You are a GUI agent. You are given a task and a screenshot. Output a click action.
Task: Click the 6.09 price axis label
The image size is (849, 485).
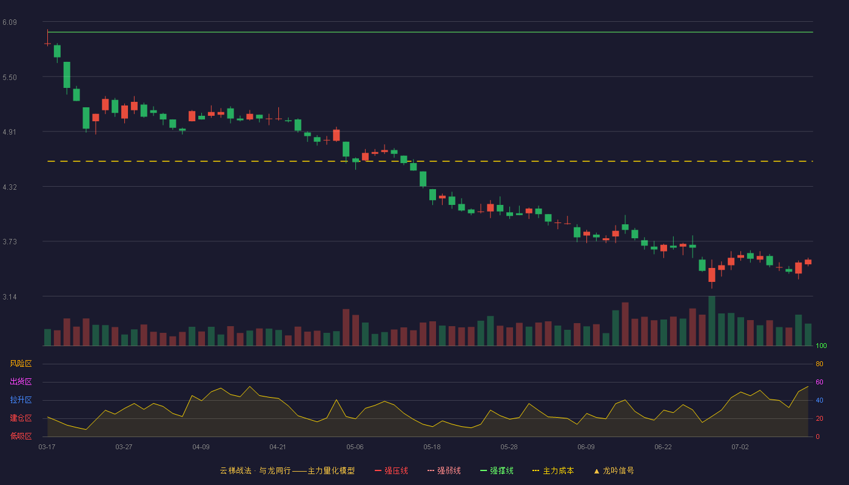point(9,22)
